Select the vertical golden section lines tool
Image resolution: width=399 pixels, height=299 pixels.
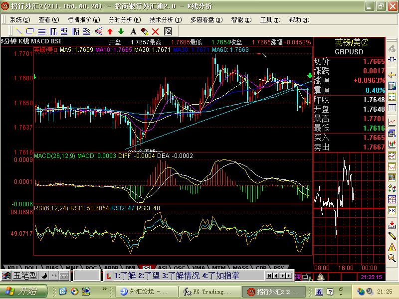[75, 31]
